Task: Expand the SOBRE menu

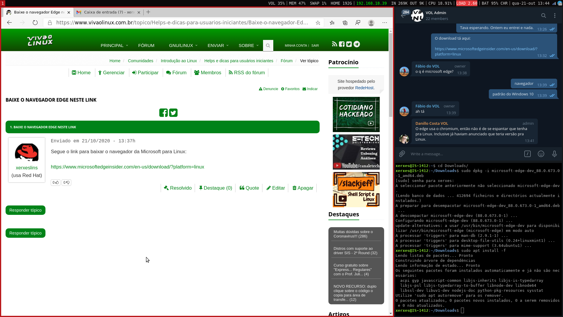Action: 249,45
